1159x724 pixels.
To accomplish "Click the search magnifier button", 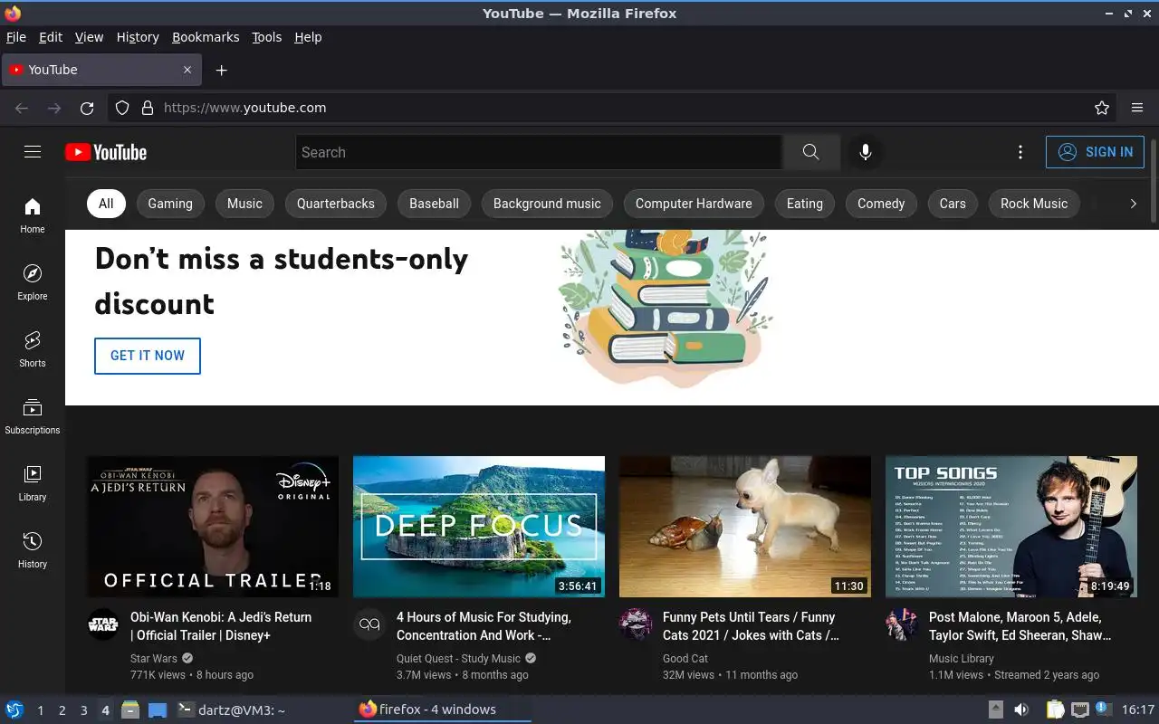I will [810, 152].
